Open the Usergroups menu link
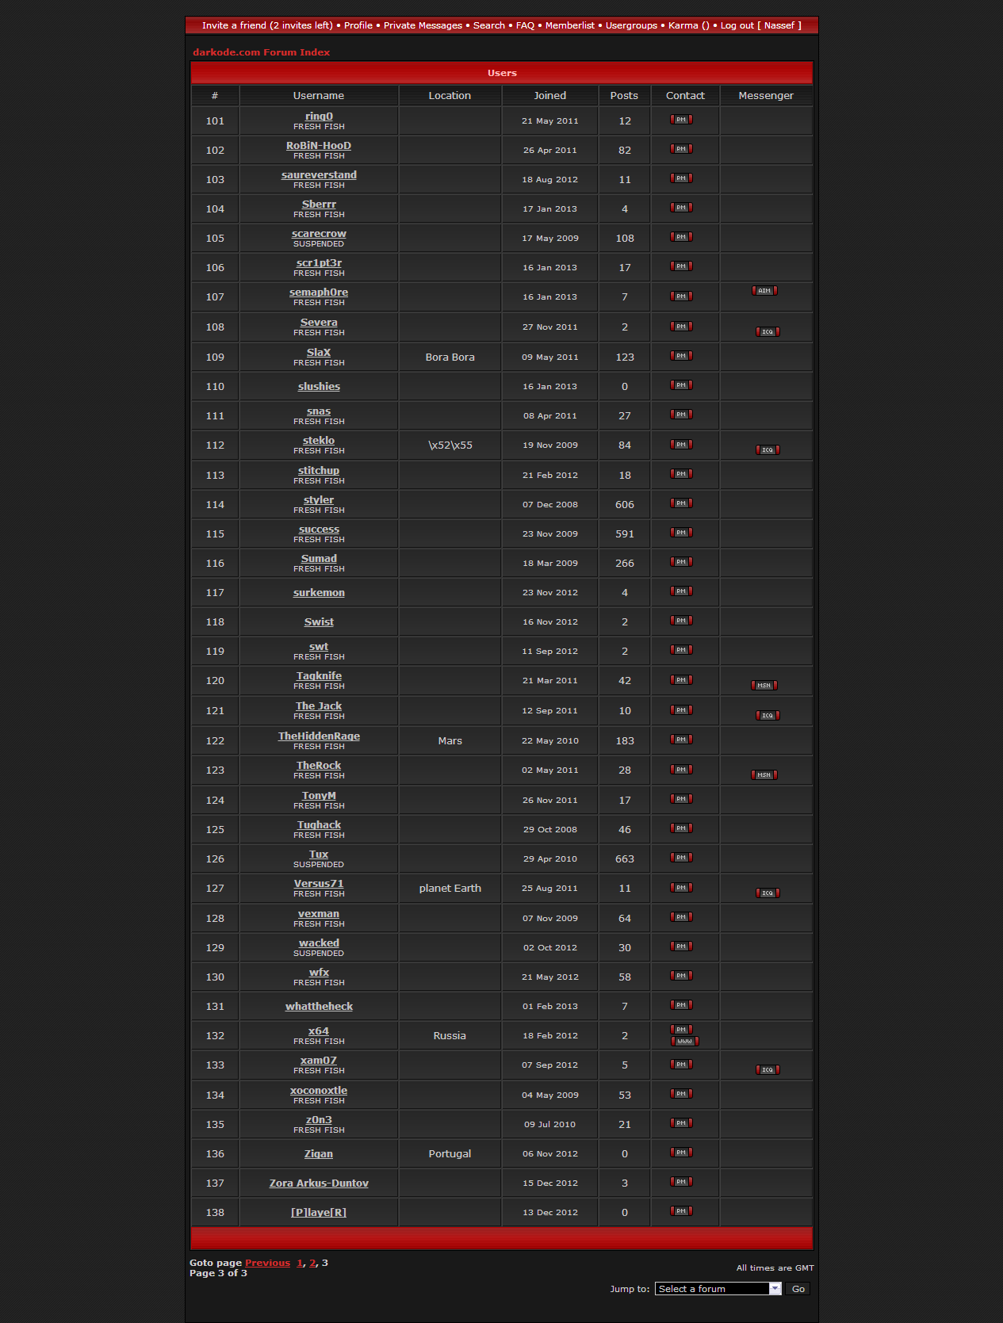 pos(631,25)
